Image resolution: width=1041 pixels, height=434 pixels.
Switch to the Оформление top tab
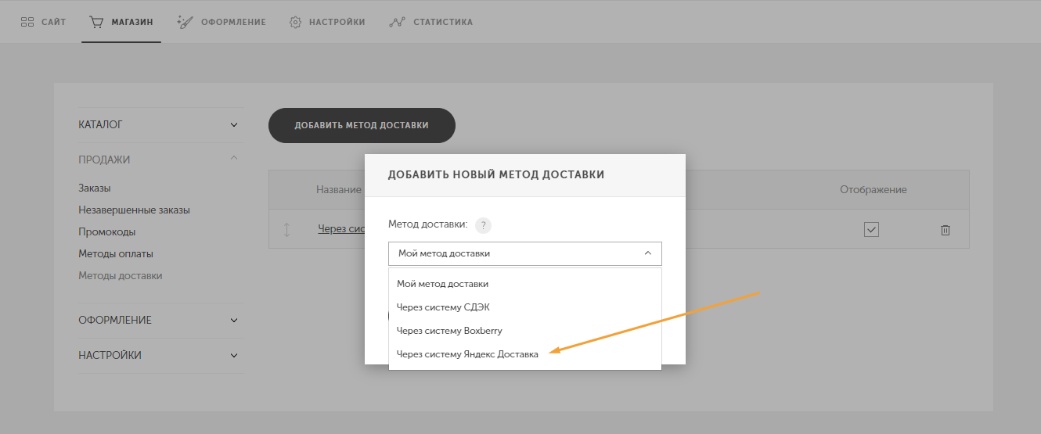(x=222, y=22)
